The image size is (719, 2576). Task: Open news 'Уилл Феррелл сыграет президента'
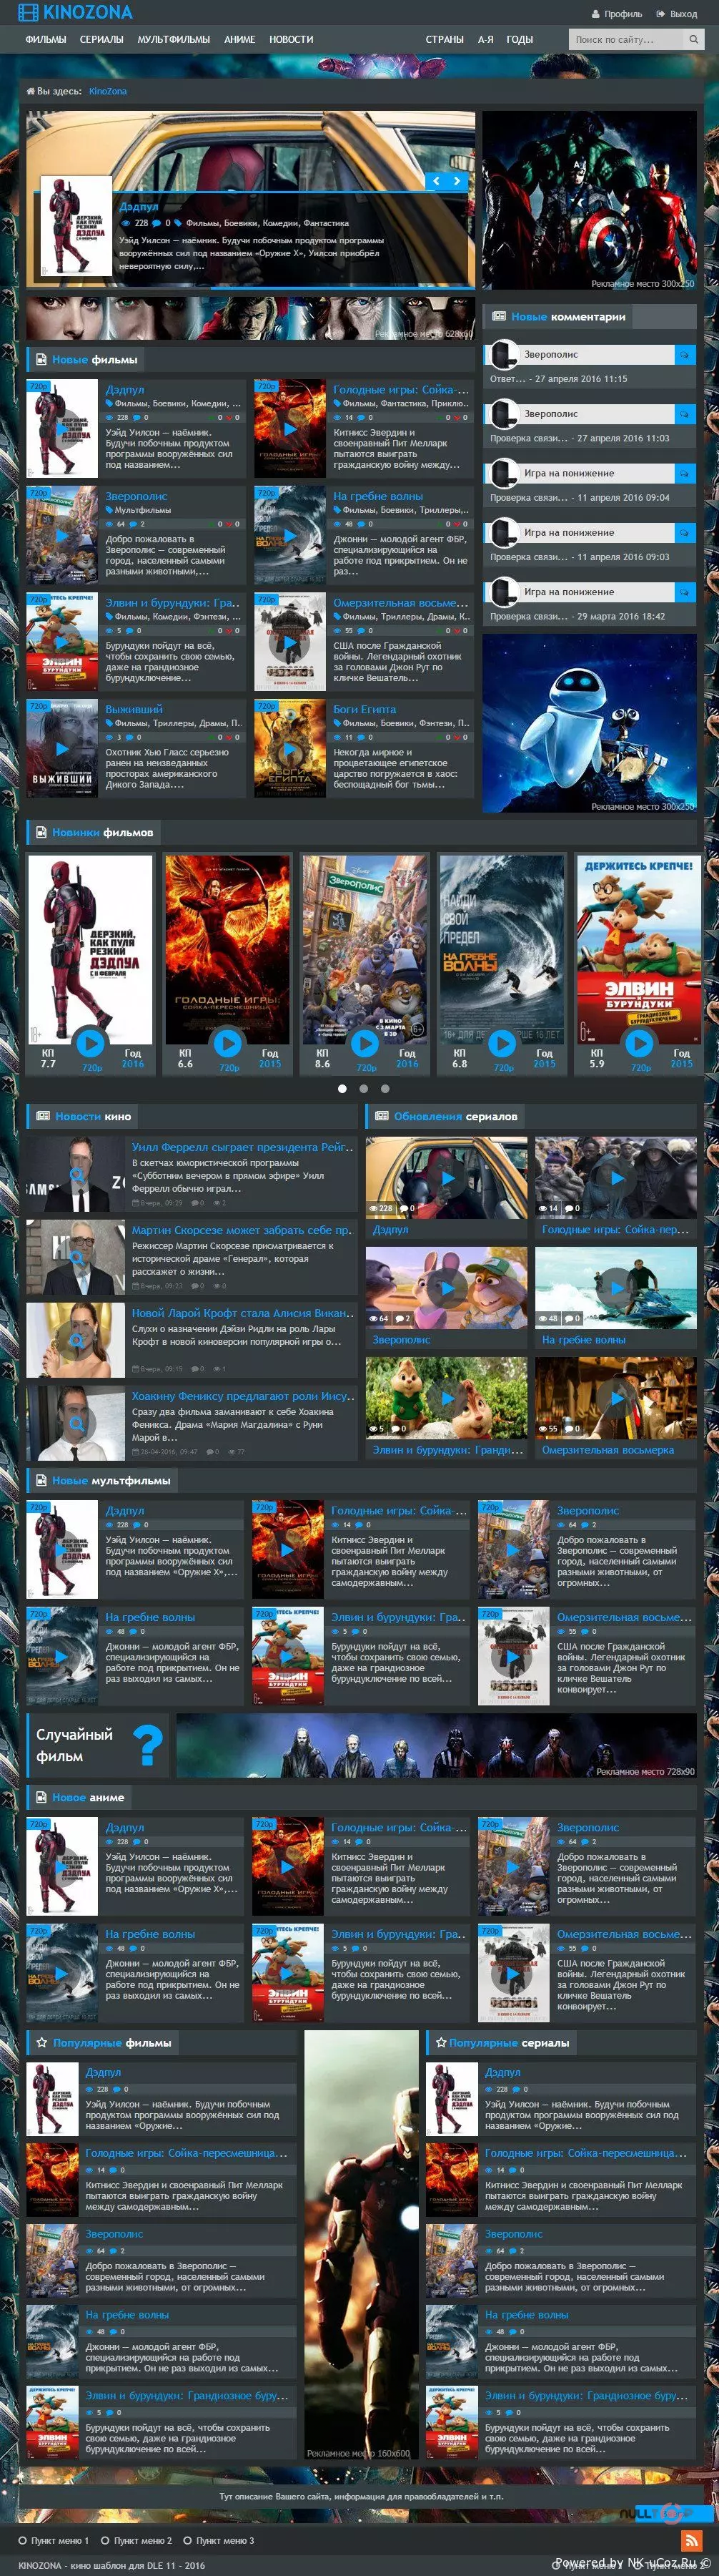coord(243,1147)
